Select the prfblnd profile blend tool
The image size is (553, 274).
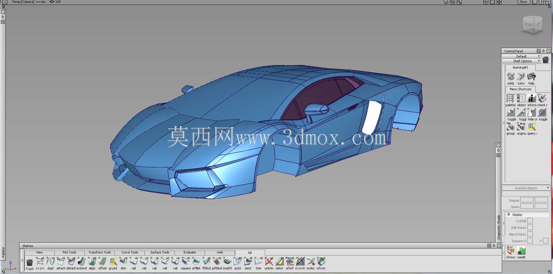(217, 261)
